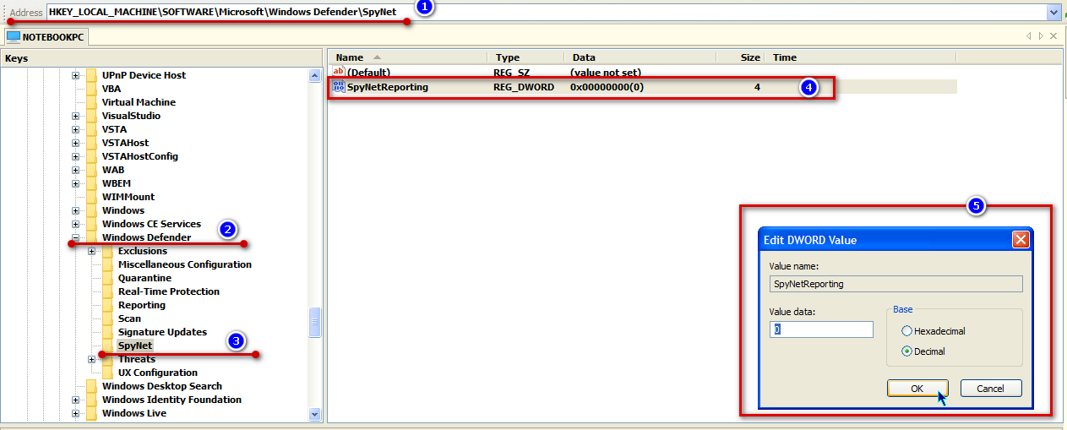
Task: Click the NOTEBOOKPC computer icon on tab
Action: click(x=14, y=37)
